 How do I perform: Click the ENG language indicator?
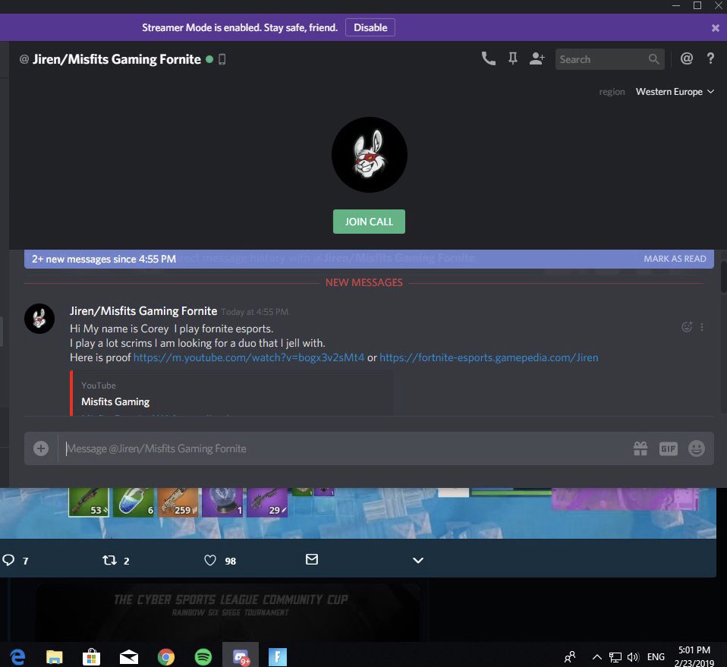point(656,657)
